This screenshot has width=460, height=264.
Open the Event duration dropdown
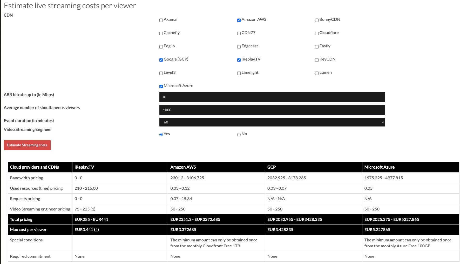272,122
